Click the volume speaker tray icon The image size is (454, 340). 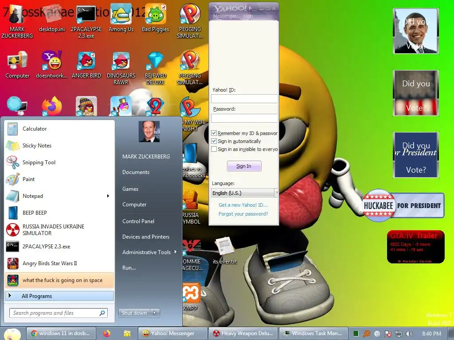[x=409, y=334]
